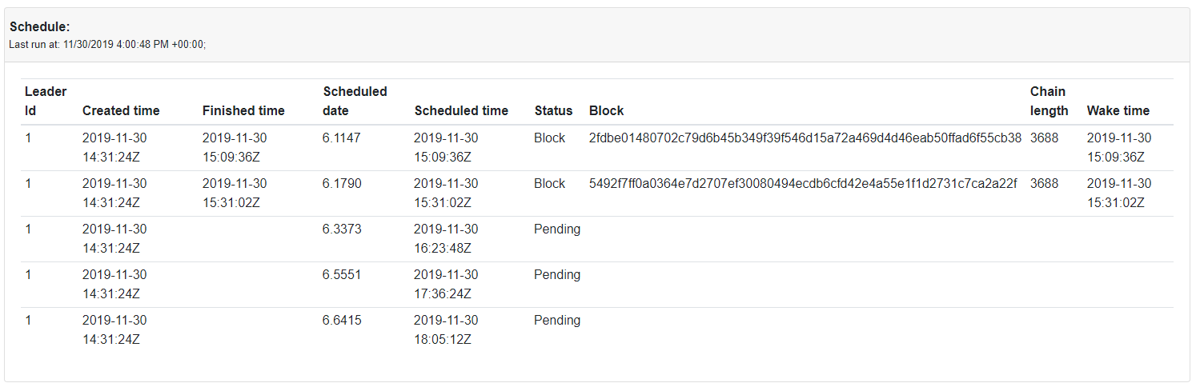The width and height of the screenshot is (1200, 387).
Task: Click the Scheduled date column header
Action: [355, 101]
